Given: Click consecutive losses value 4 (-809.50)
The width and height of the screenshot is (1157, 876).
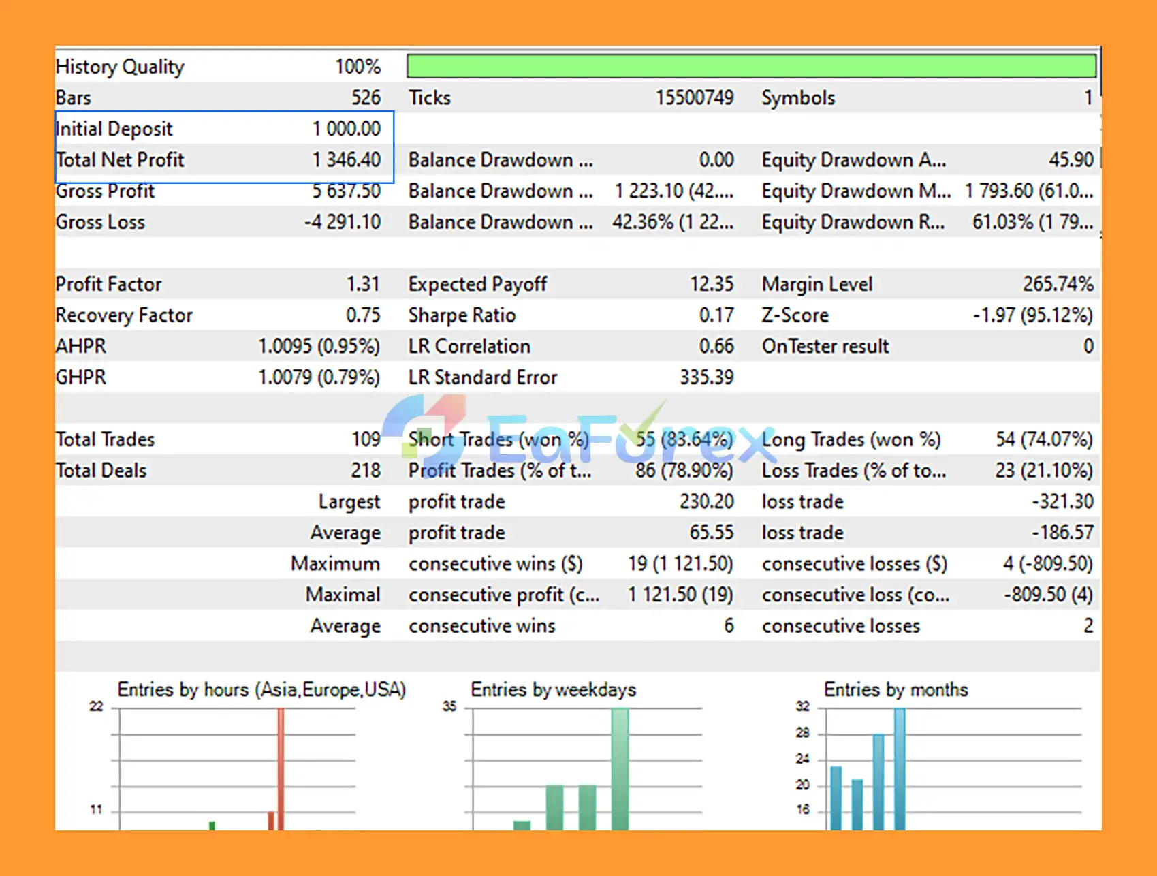Looking at the screenshot, I should [1048, 564].
